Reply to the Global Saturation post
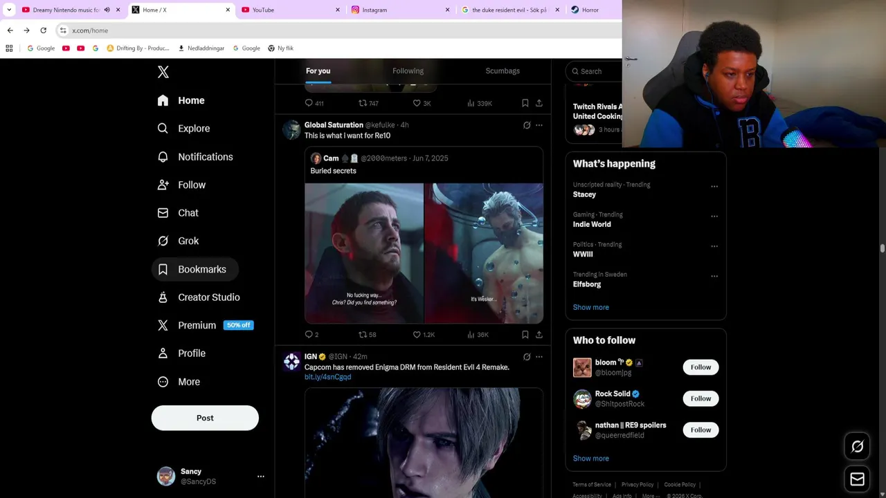The image size is (886, 498). [x=311, y=335]
